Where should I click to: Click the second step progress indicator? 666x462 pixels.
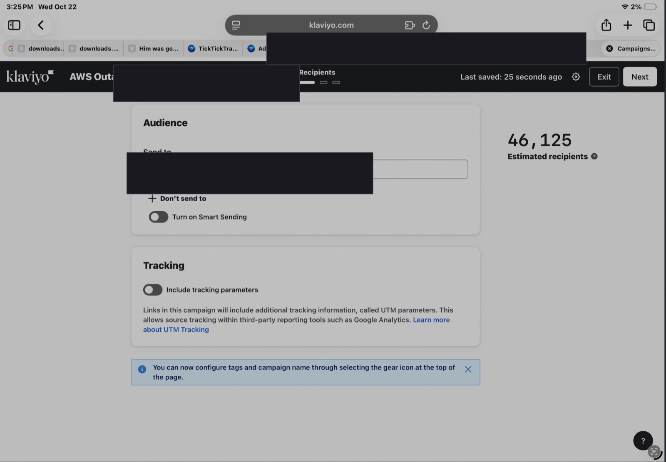[324, 82]
